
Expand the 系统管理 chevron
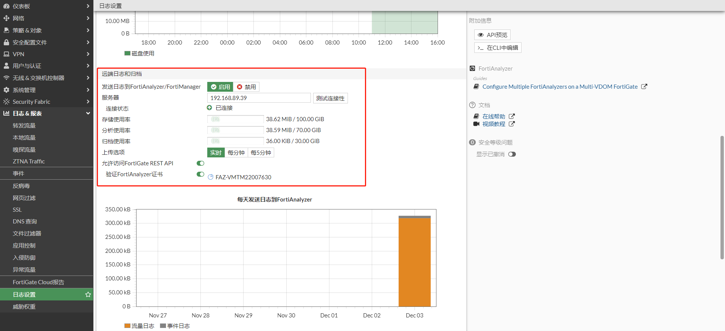[x=88, y=90]
